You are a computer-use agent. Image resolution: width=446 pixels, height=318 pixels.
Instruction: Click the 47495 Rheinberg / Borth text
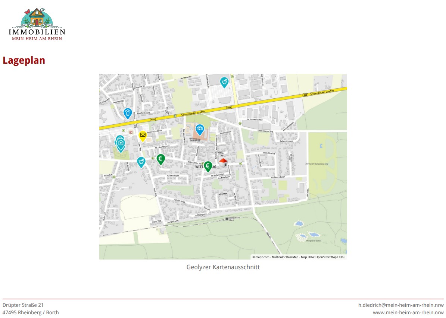pyautogui.click(x=31, y=312)
